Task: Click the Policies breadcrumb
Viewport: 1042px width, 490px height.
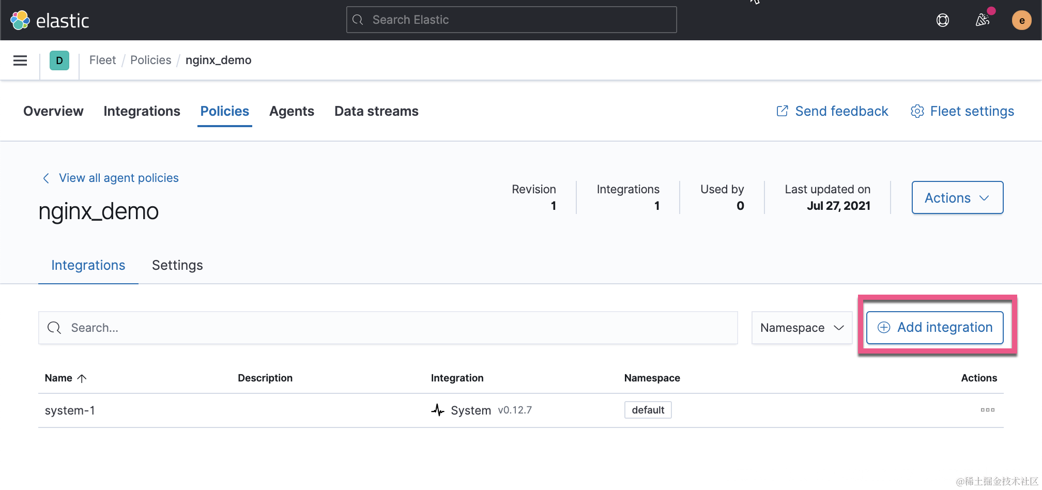Action: click(x=150, y=60)
